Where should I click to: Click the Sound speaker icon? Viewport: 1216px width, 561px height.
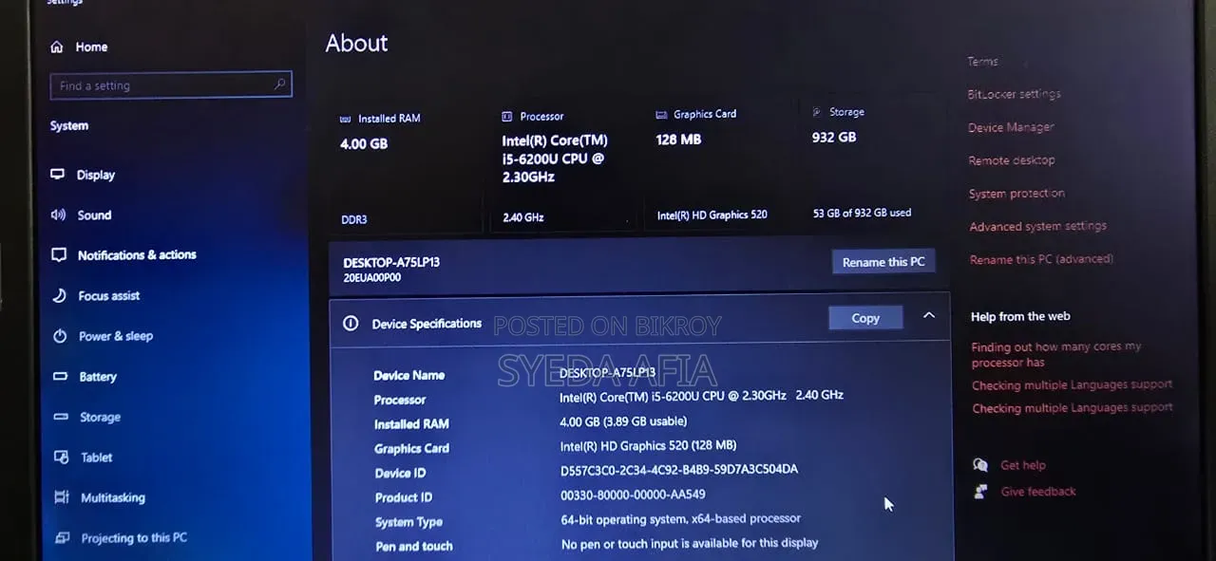pyautogui.click(x=58, y=215)
